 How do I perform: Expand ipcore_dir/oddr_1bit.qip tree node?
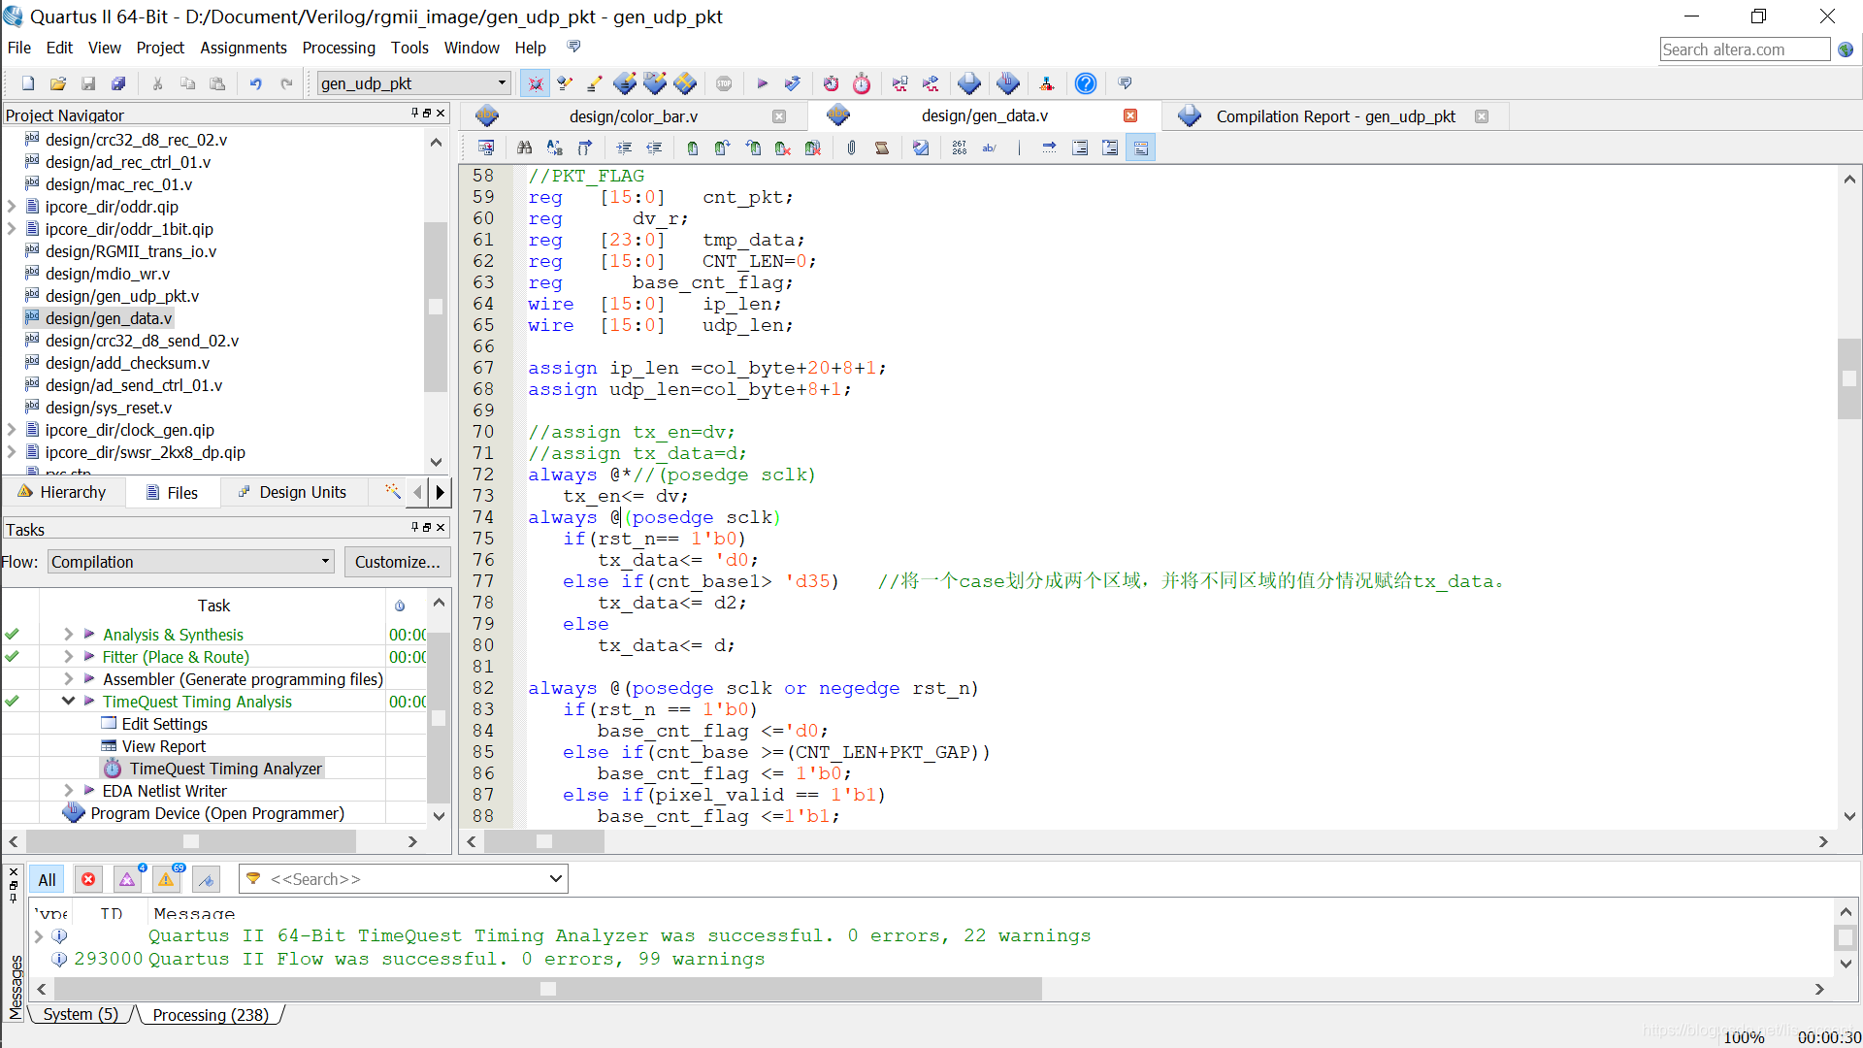(12, 229)
